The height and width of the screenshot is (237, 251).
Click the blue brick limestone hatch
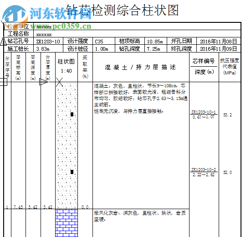click(x=67, y=223)
